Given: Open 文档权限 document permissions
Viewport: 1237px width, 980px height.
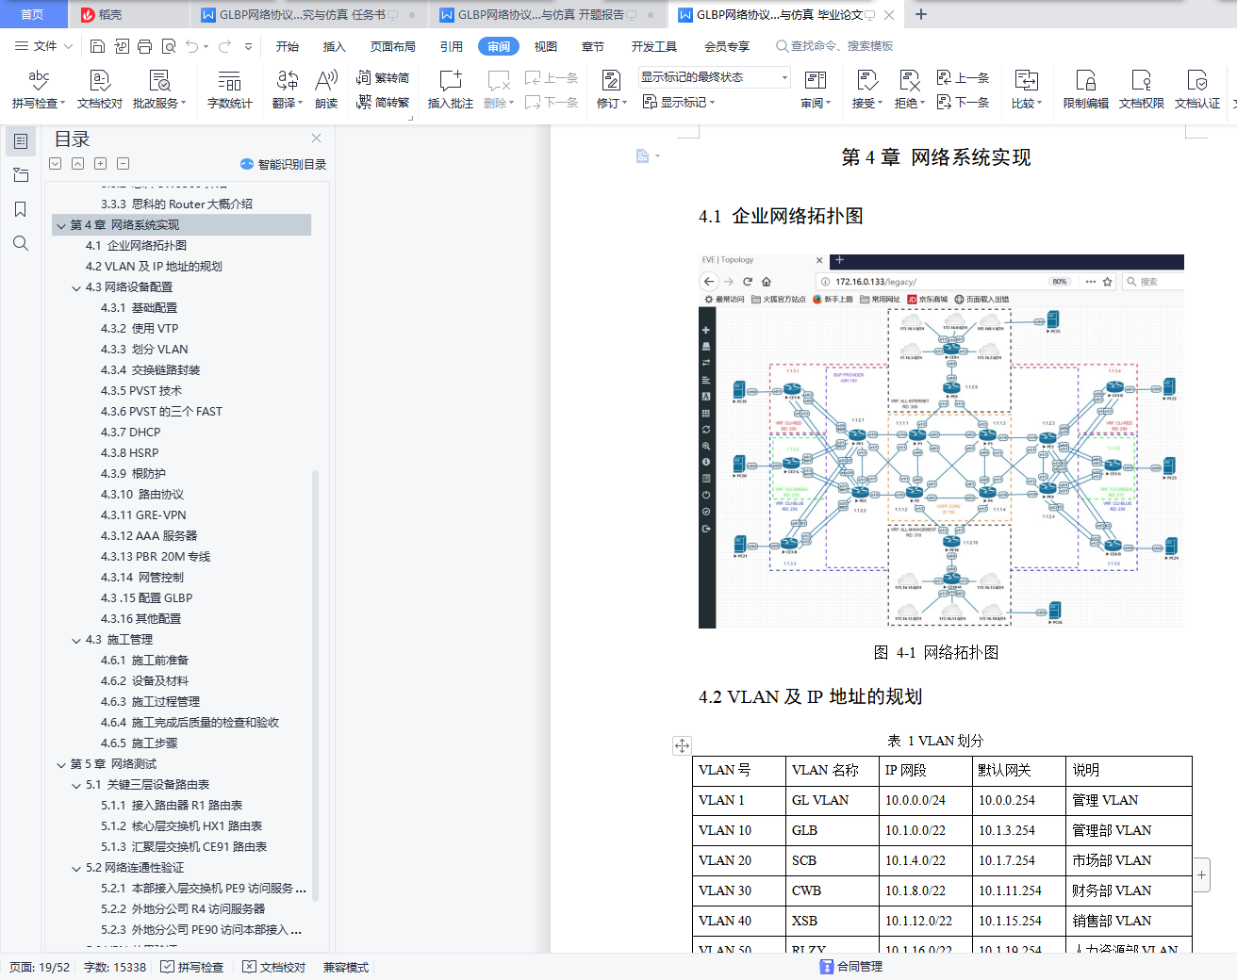Looking at the screenshot, I should tap(1142, 90).
